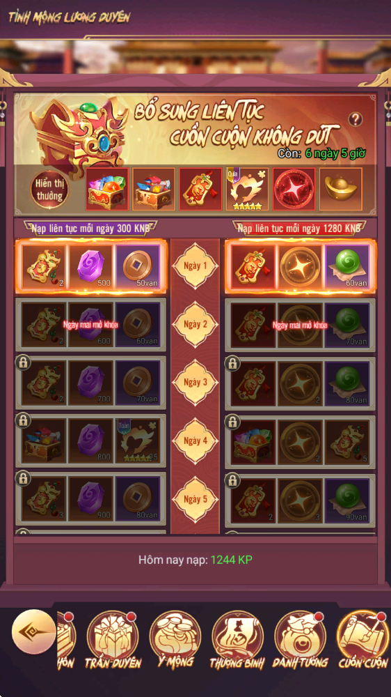
Task: Go back with the golden arrow button
Action: [33, 631]
